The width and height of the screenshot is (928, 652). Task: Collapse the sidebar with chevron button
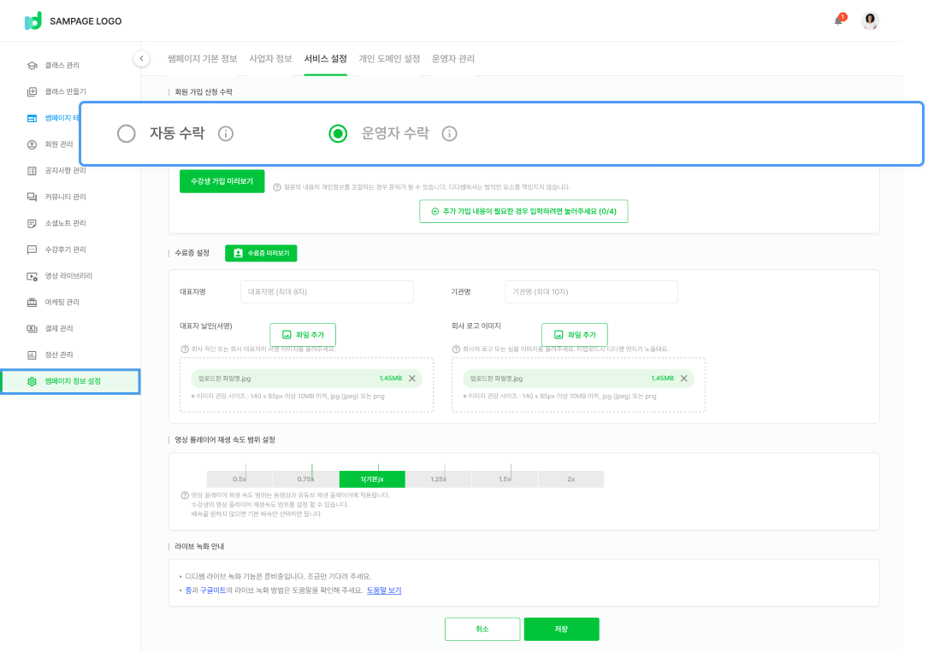141,58
